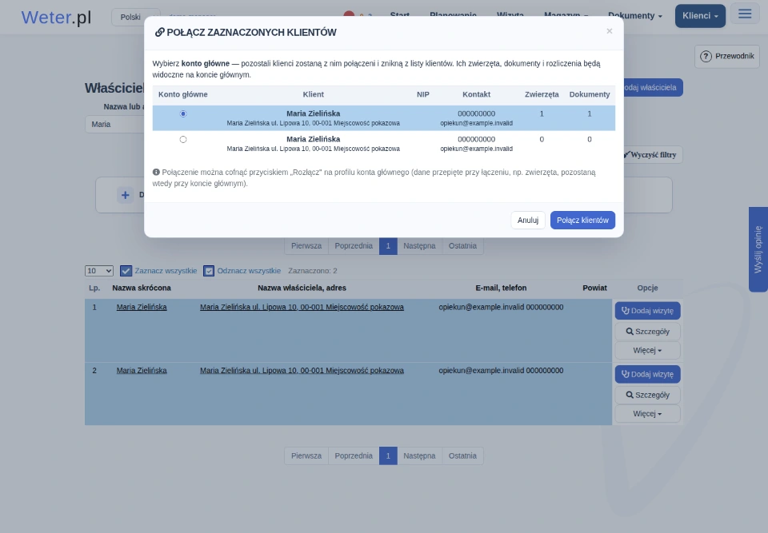Select first Maria Zielińska as main account
Screen dimensions: 768x533
pos(183,113)
